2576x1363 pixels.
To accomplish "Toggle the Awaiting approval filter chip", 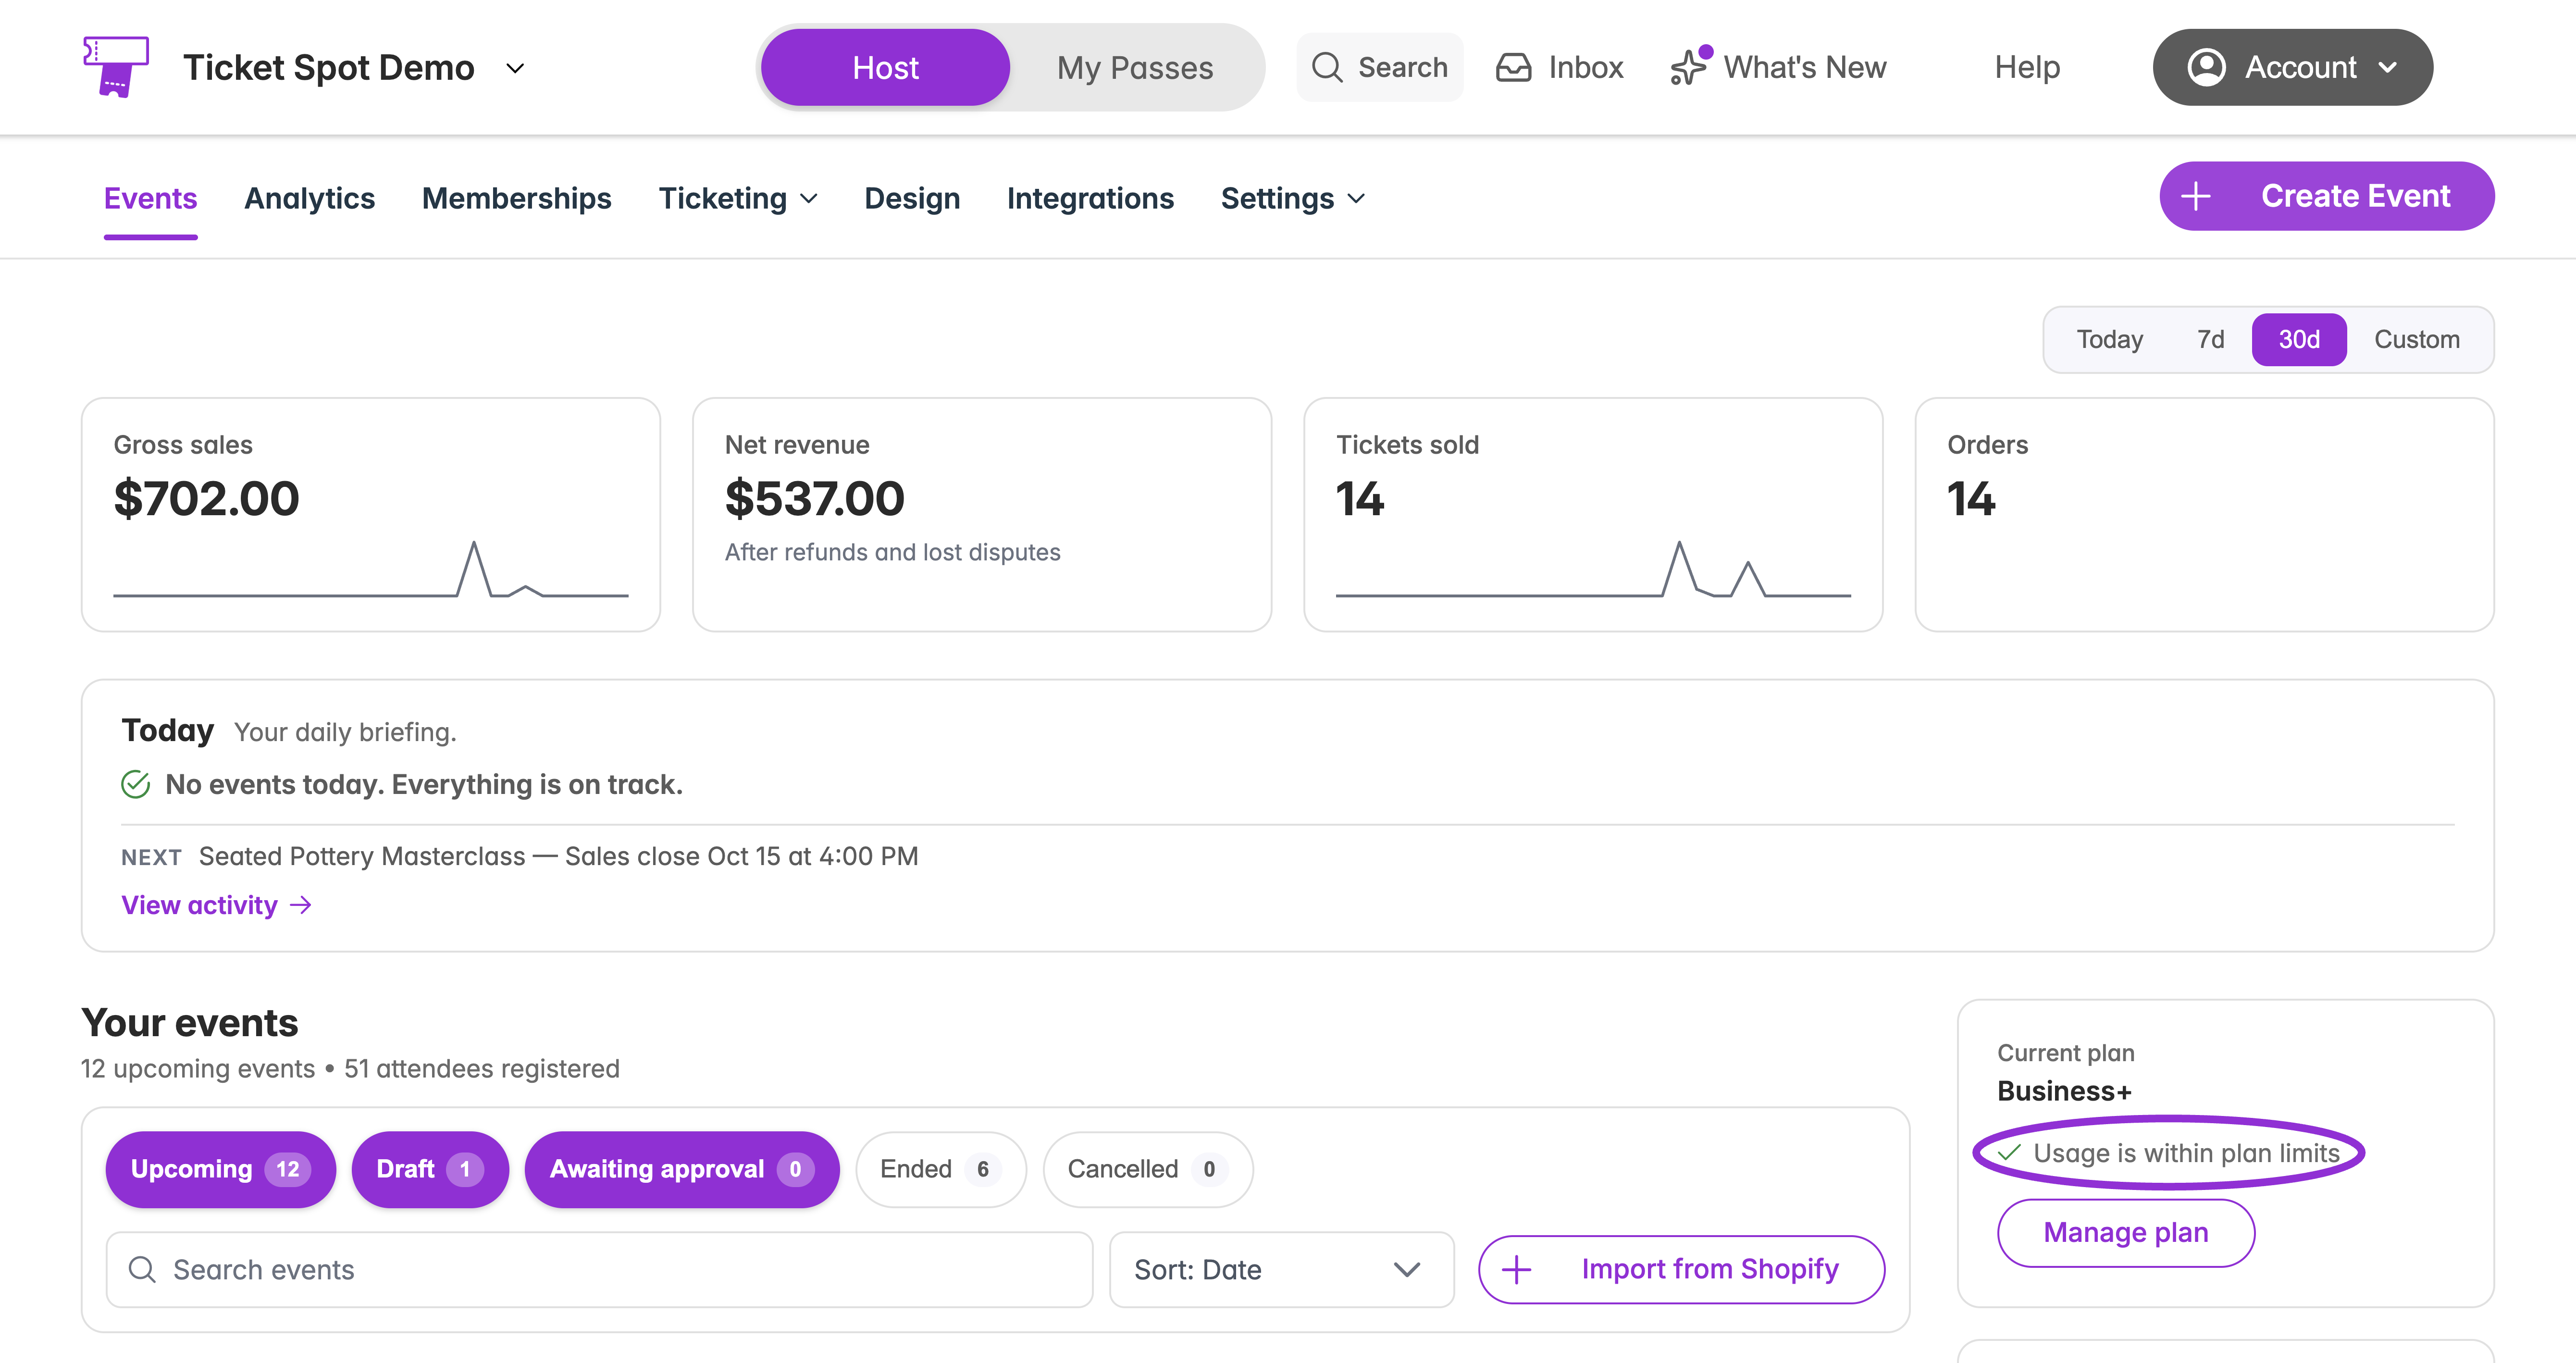I will [682, 1169].
